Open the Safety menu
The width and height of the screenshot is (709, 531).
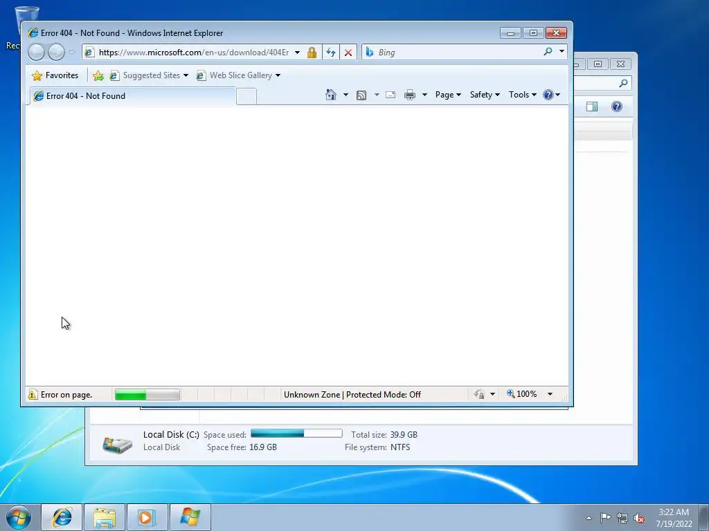pos(485,95)
